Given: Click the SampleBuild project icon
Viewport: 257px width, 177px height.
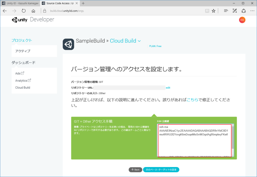Looking at the screenshot, I should (68, 44).
